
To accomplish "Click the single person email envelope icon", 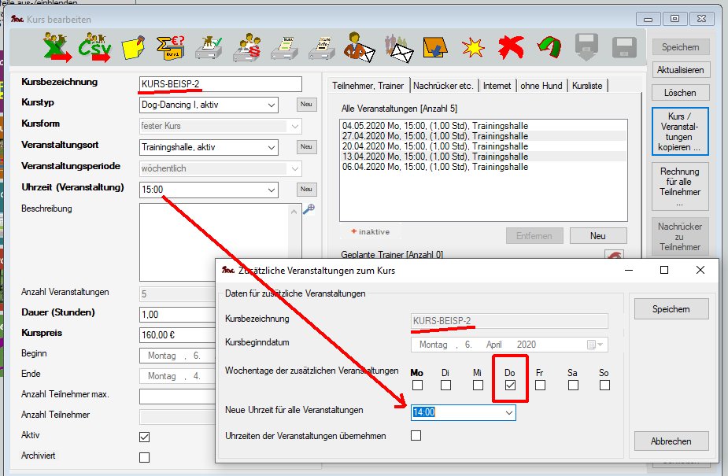I will coord(358,50).
